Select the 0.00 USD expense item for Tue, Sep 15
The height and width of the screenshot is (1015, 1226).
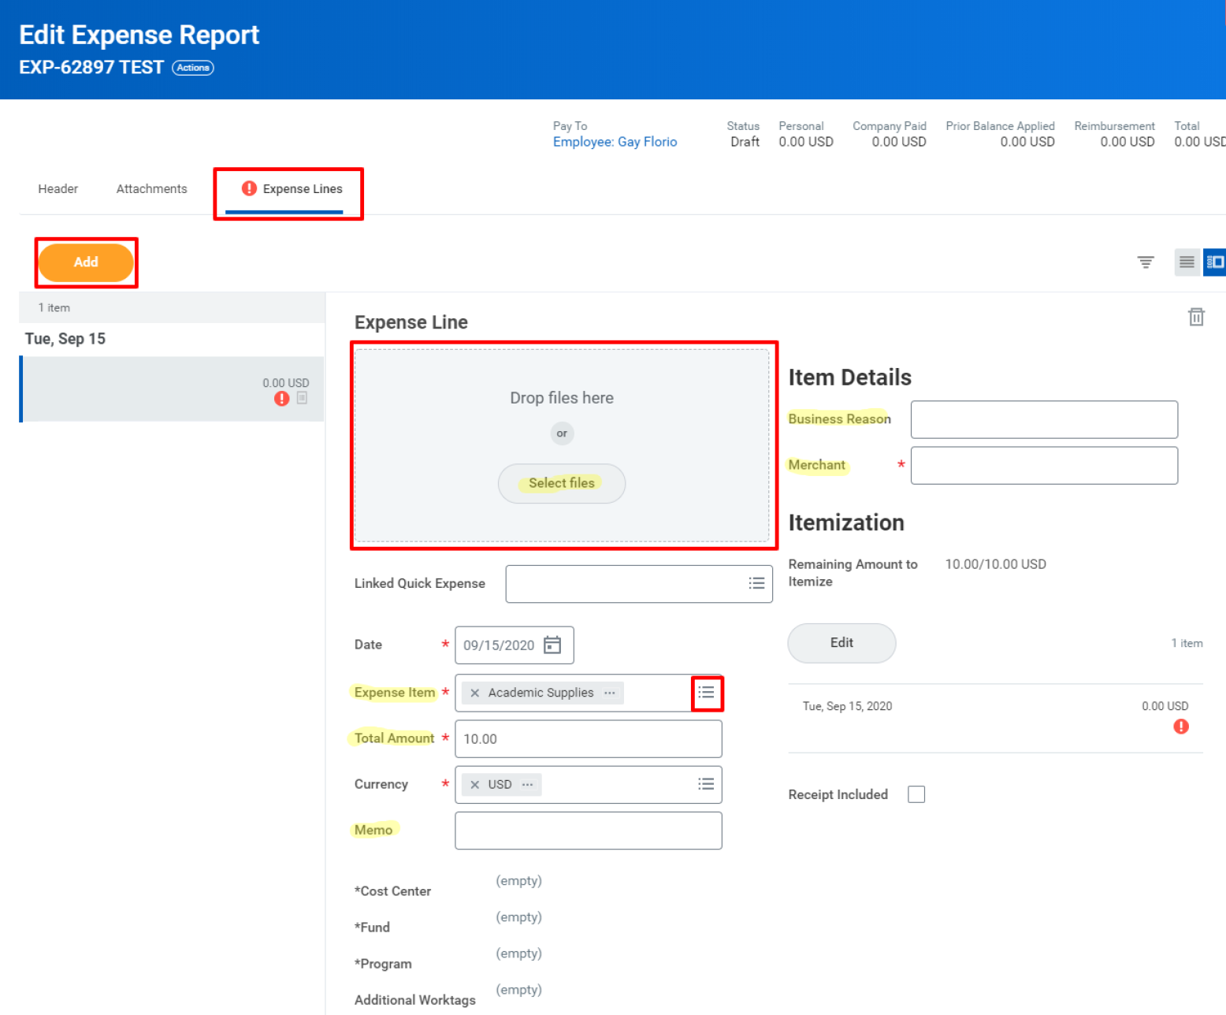[x=172, y=389]
